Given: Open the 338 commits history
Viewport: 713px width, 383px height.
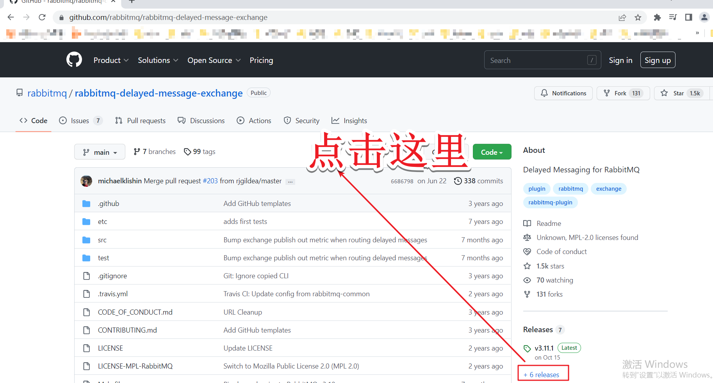Looking at the screenshot, I should (x=478, y=181).
